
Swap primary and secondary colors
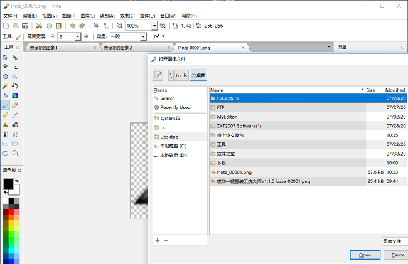[x=18, y=181]
